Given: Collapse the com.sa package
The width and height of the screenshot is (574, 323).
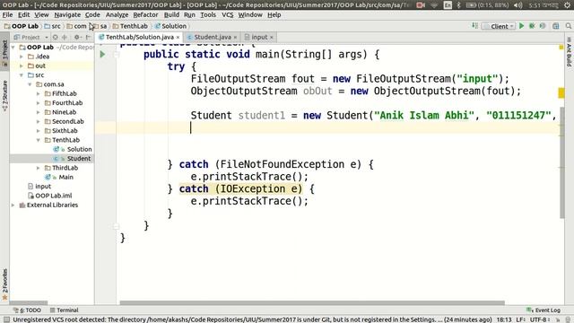Looking at the screenshot, I should coord(30,84).
